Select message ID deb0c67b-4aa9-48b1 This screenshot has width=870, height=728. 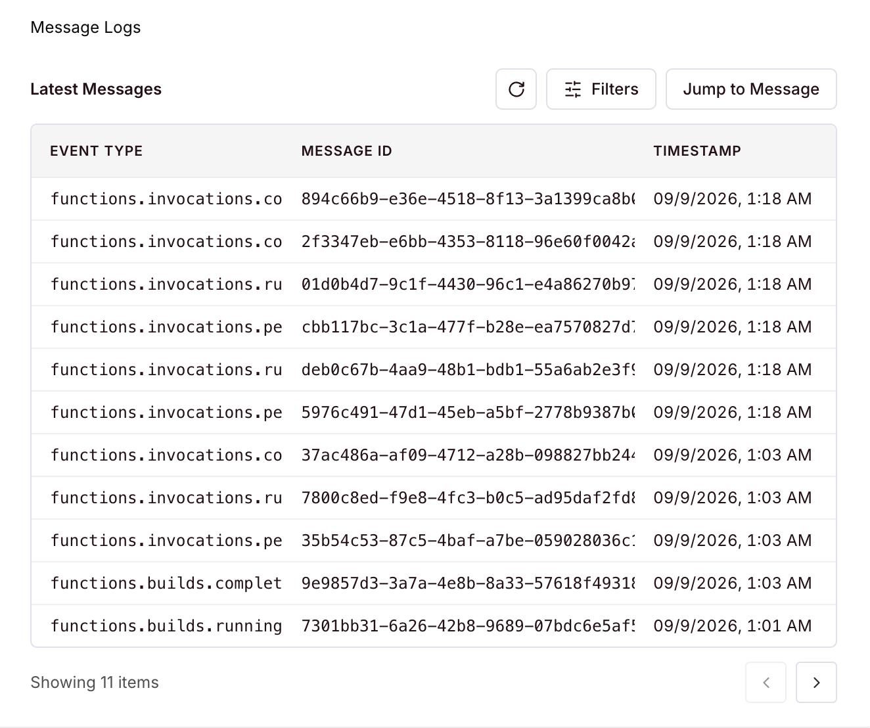[469, 369]
